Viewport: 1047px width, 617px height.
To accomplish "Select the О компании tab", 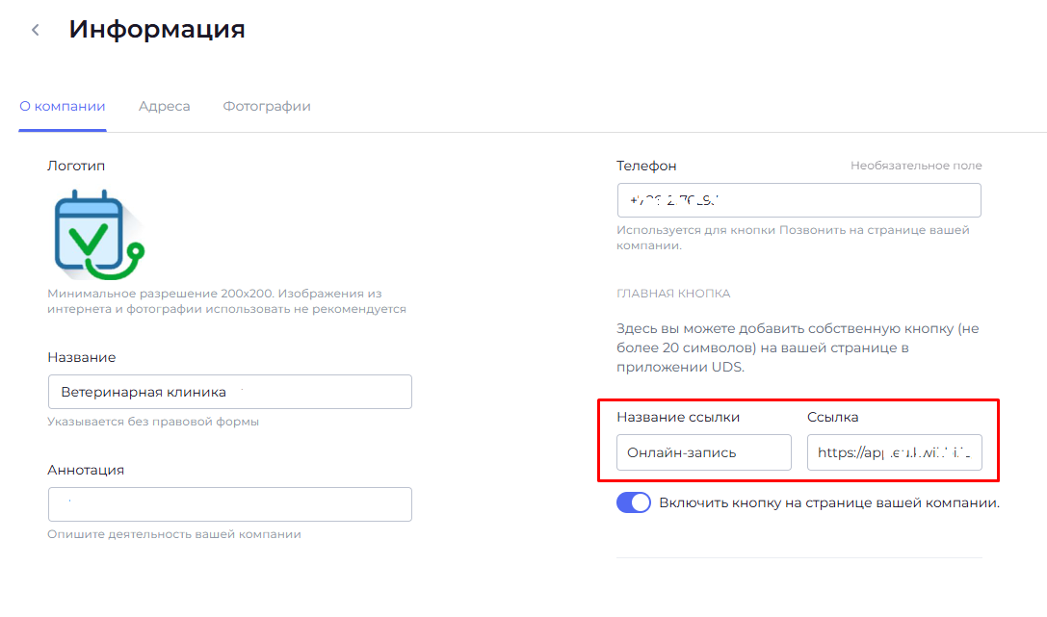I will 63,106.
